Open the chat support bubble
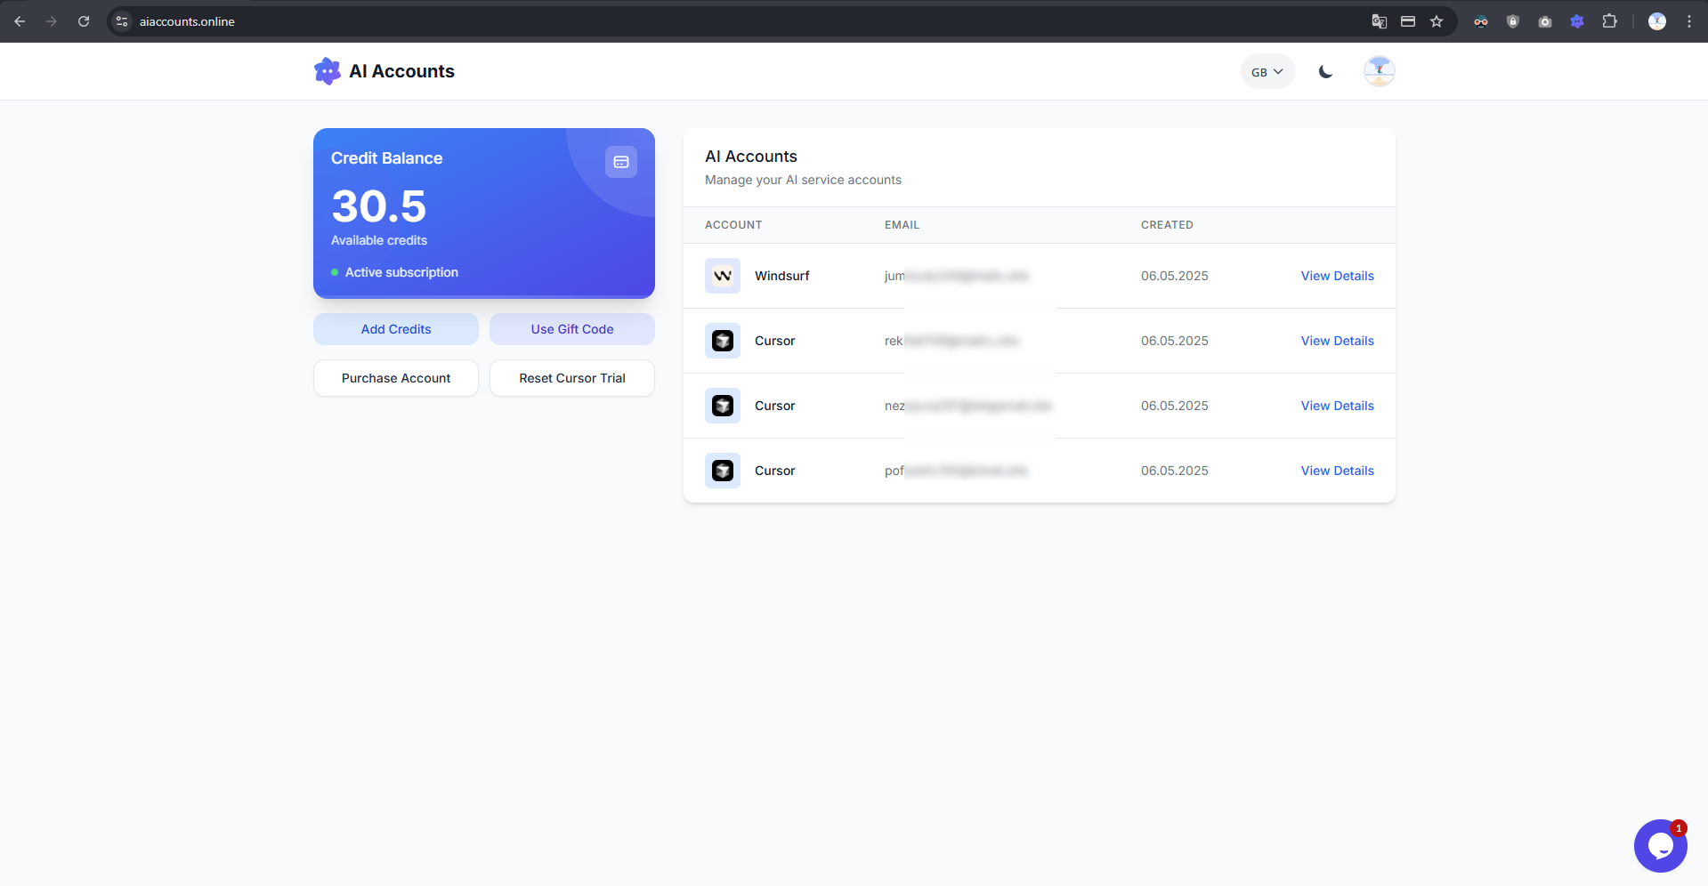This screenshot has height=886, width=1708. 1661,846
